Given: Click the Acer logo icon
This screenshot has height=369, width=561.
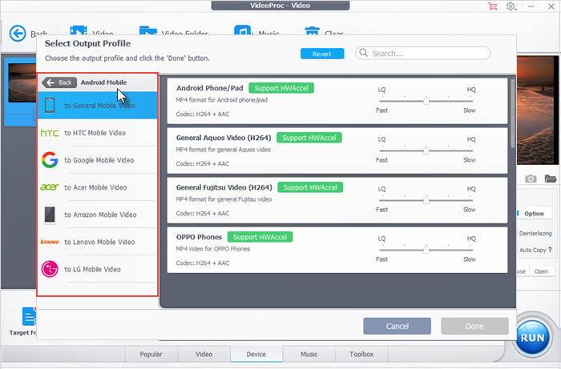Looking at the screenshot, I should [50, 187].
